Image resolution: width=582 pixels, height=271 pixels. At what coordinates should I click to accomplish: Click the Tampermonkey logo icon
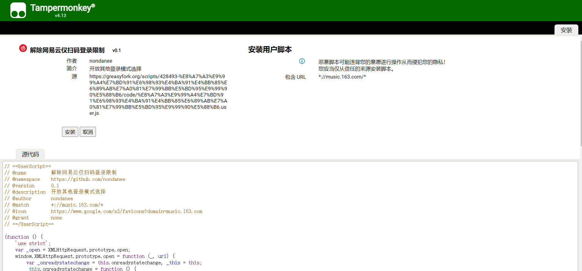point(18,10)
